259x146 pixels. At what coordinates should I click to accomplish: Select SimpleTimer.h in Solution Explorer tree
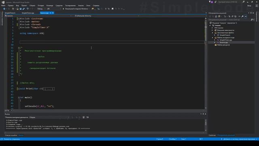[225, 35]
